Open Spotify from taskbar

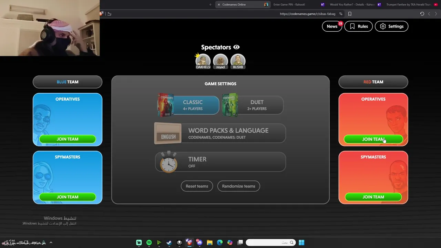(x=149, y=242)
